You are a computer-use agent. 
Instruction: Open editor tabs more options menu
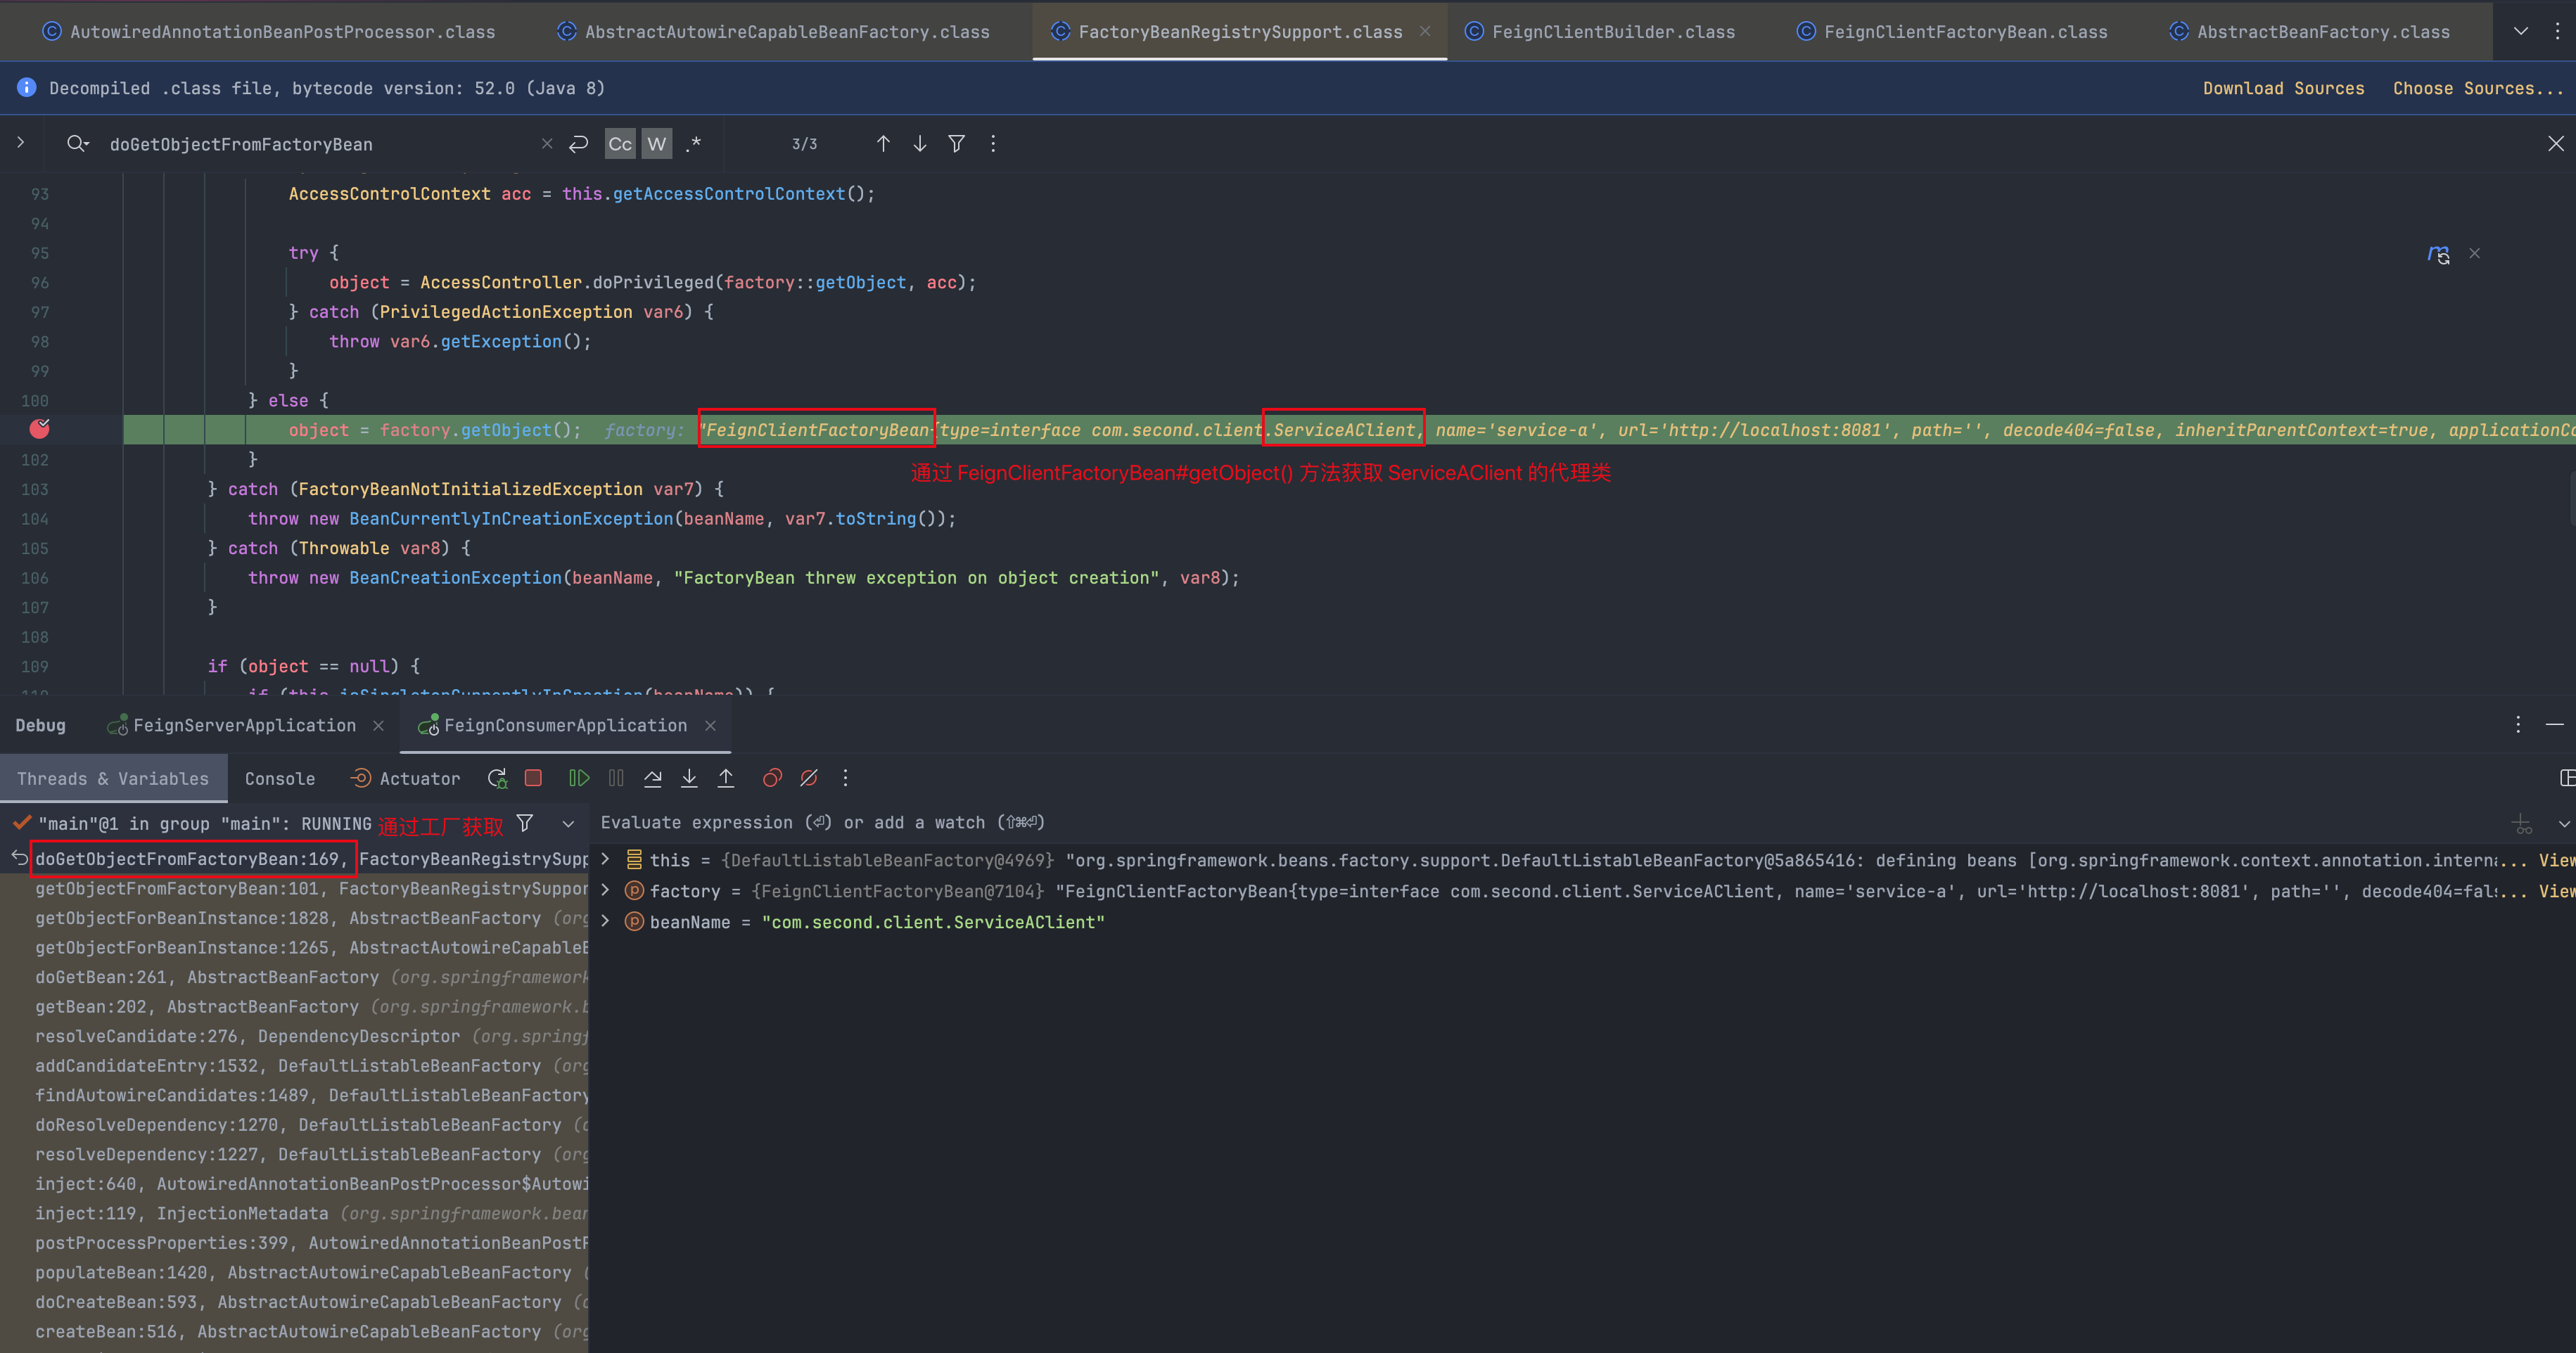point(2557,32)
